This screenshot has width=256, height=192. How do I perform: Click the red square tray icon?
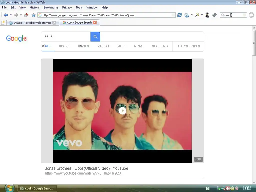pos(228,188)
